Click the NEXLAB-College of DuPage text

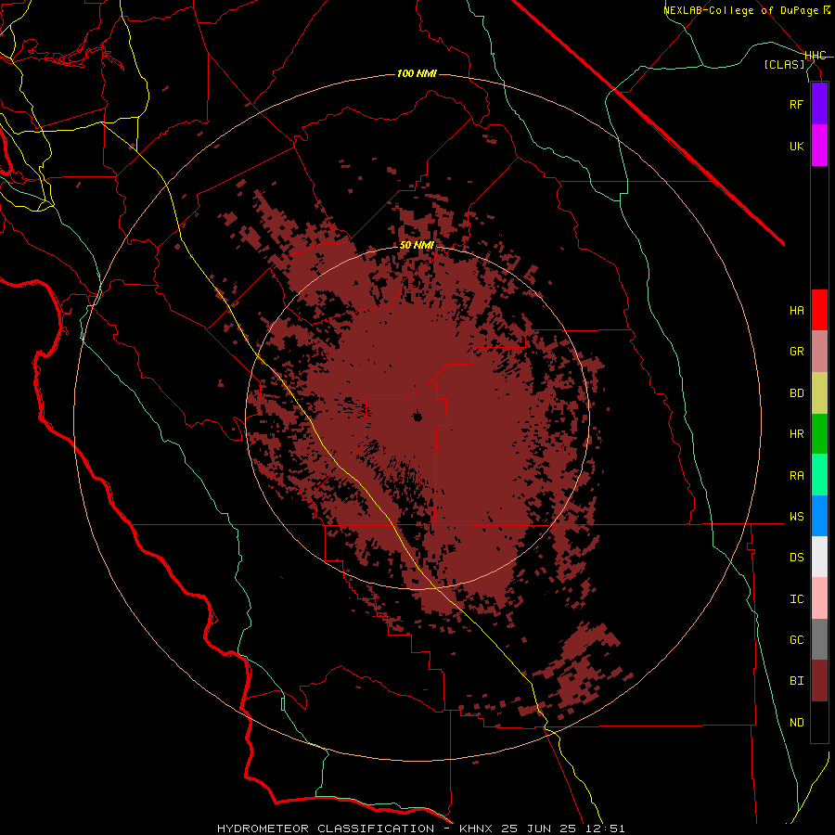coord(741,10)
